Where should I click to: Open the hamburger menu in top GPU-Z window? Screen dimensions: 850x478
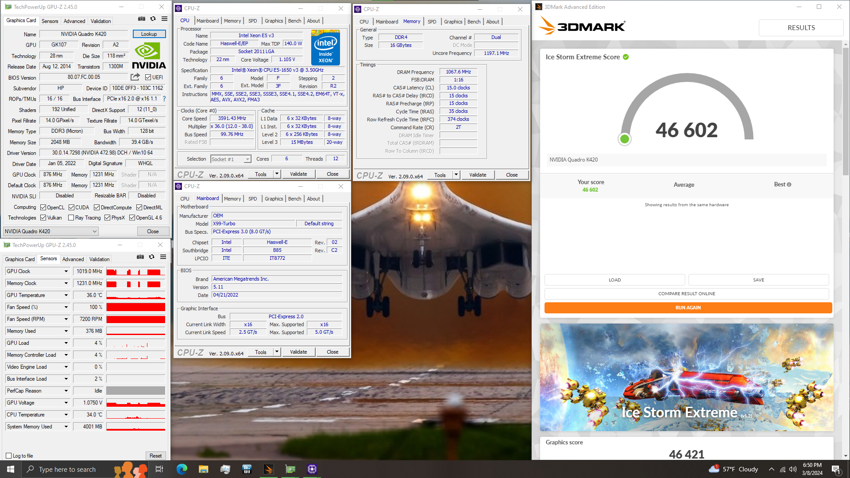point(164,19)
